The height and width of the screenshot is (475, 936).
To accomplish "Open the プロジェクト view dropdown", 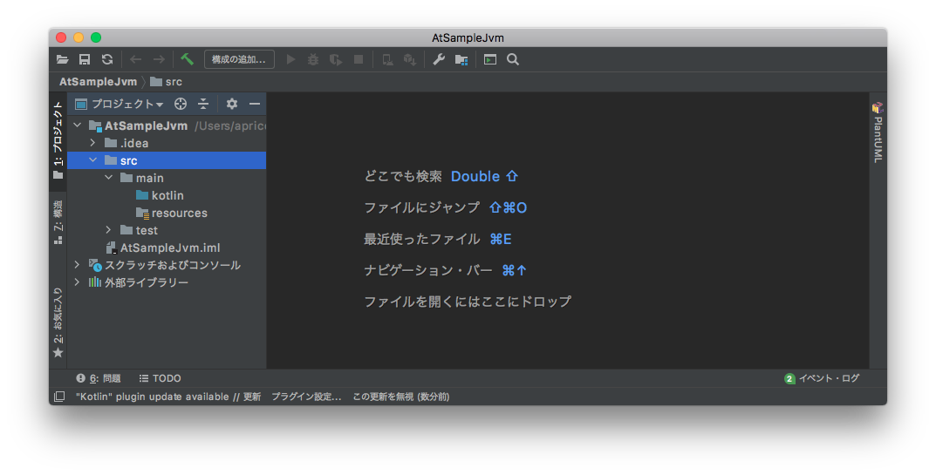I will 120,104.
